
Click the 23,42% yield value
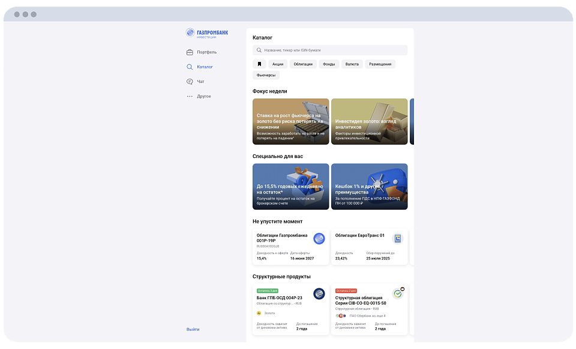tap(341, 258)
